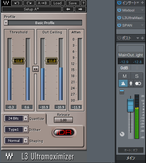Open the Post section dropdown arrow
Screen dimensions: 146x163
point(138,38)
